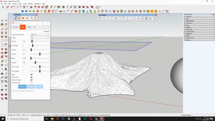
Task: Select the Push/Pull tool in top toolbar
Action: click(x=31, y=7)
